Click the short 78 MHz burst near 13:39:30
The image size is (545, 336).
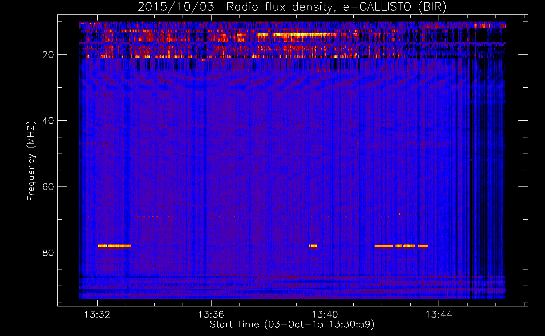tap(313, 246)
